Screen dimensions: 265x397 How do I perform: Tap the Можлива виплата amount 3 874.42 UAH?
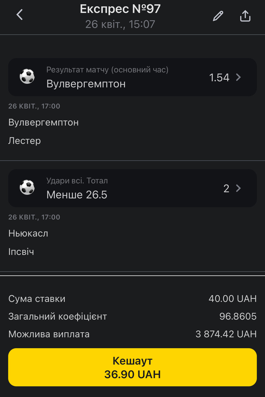pyautogui.click(x=226, y=334)
